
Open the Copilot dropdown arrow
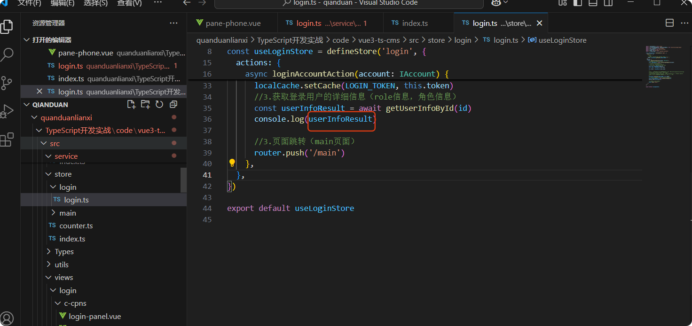[505, 3]
